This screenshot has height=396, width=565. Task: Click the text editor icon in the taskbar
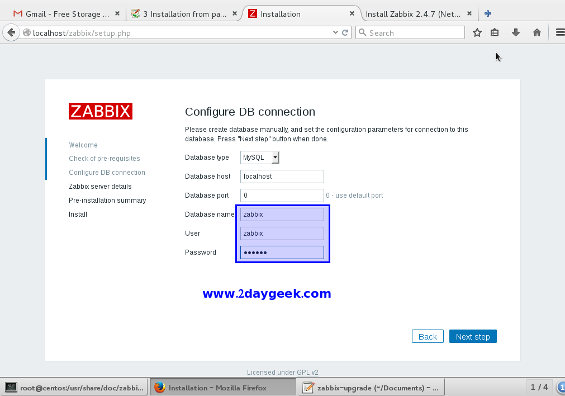[308, 388]
